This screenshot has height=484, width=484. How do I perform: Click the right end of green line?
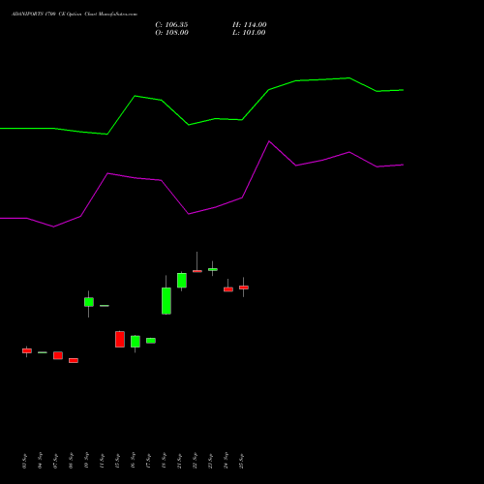point(403,90)
